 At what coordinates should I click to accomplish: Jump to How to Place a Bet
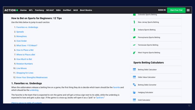25,50
